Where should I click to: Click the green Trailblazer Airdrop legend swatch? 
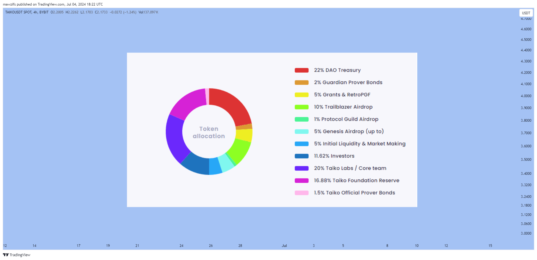pyautogui.click(x=301, y=107)
